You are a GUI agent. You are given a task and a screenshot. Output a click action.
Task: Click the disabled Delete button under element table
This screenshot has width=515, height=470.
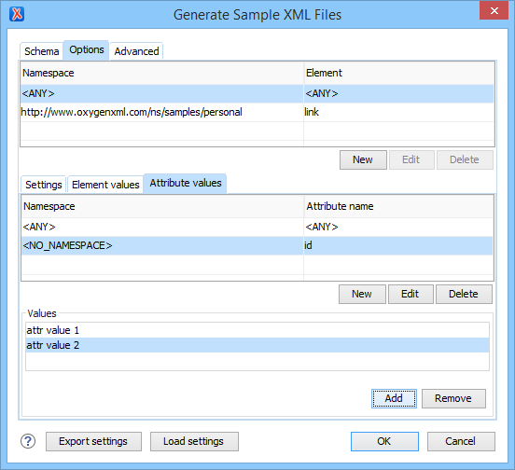[465, 159]
